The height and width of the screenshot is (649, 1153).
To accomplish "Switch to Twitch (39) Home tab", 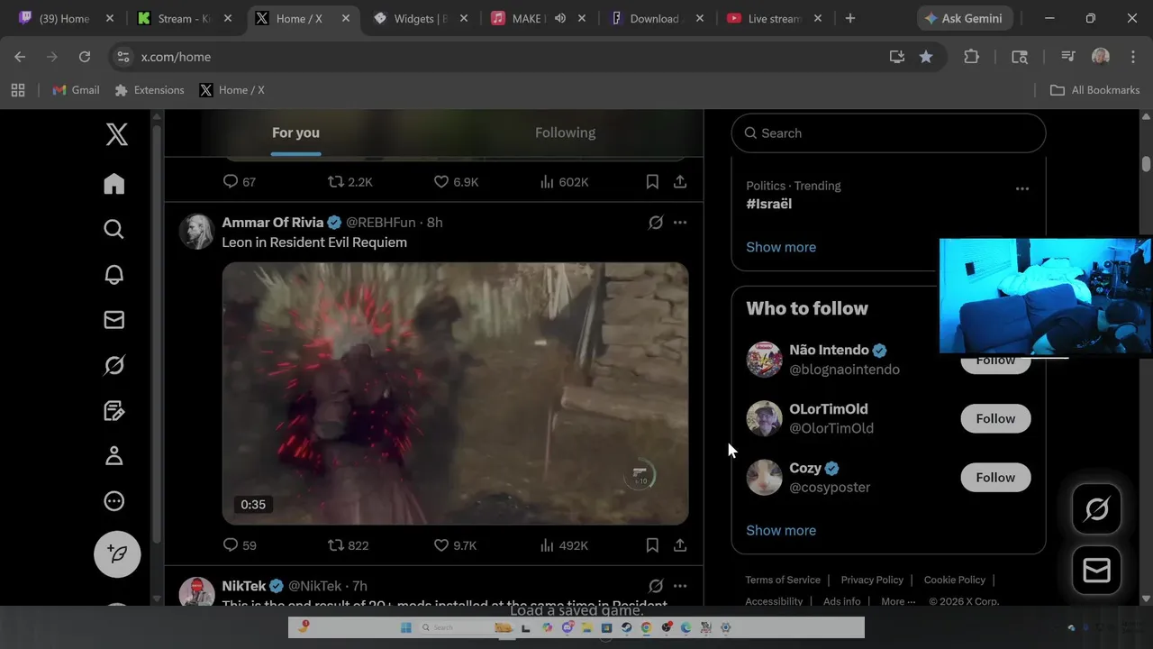I will click(65, 18).
